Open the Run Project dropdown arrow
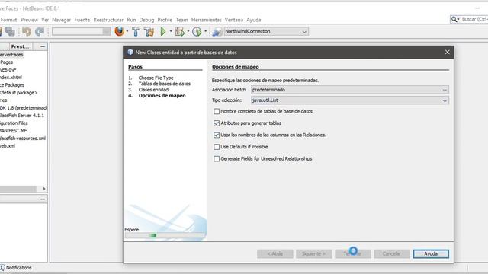Image resolution: width=488 pixels, height=274 pixels. click(x=171, y=32)
